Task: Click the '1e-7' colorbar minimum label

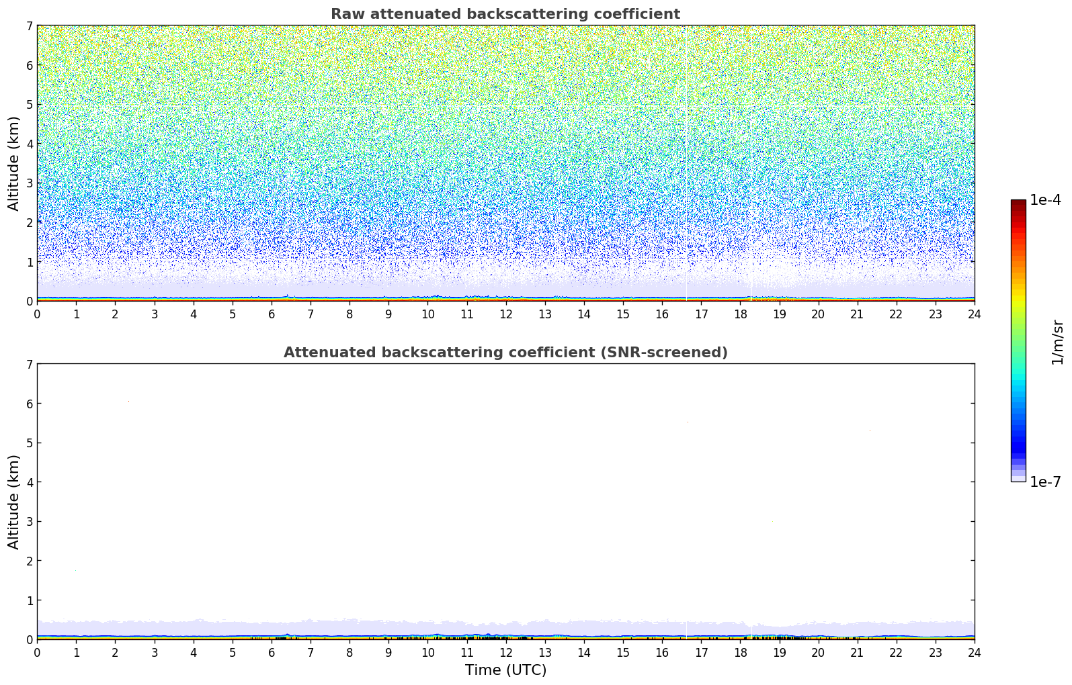Action: pyautogui.click(x=1045, y=482)
